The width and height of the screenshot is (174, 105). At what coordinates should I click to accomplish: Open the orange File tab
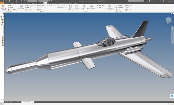pyautogui.click(x=2, y=3)
